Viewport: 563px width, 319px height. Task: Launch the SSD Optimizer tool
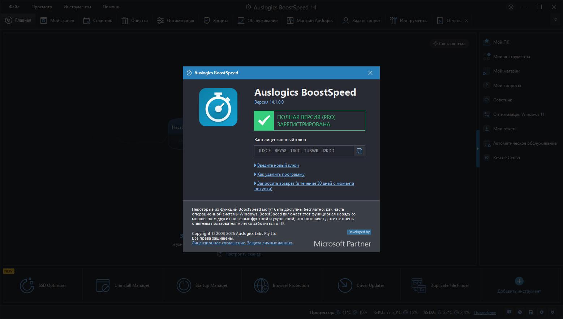click(43, 285)
